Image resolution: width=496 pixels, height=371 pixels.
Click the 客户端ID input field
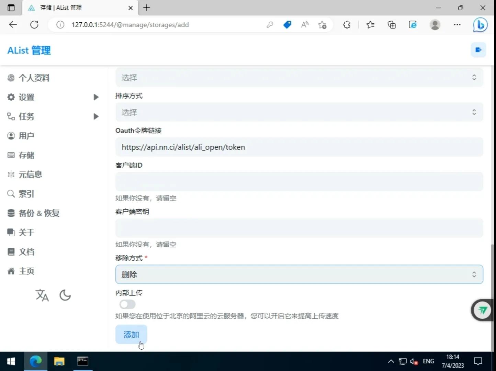click(x=299, y=181)
